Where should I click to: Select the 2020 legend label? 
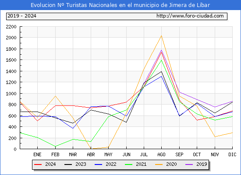[171, 164]
